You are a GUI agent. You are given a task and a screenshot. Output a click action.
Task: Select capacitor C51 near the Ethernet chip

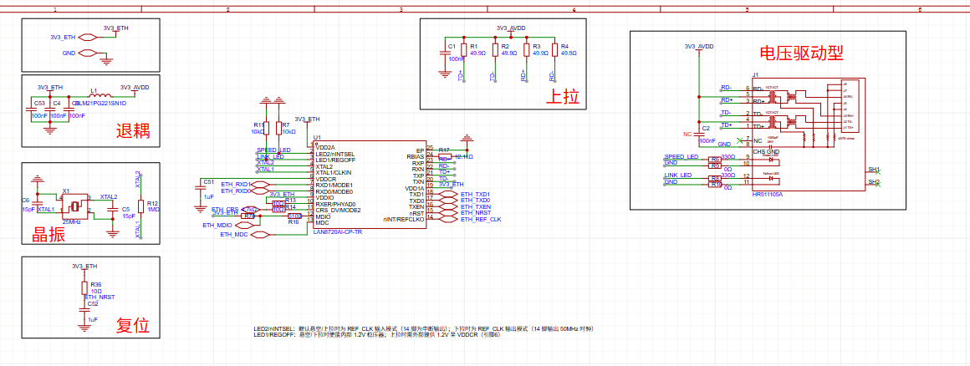pyautogui.click(x=199, y=188)
